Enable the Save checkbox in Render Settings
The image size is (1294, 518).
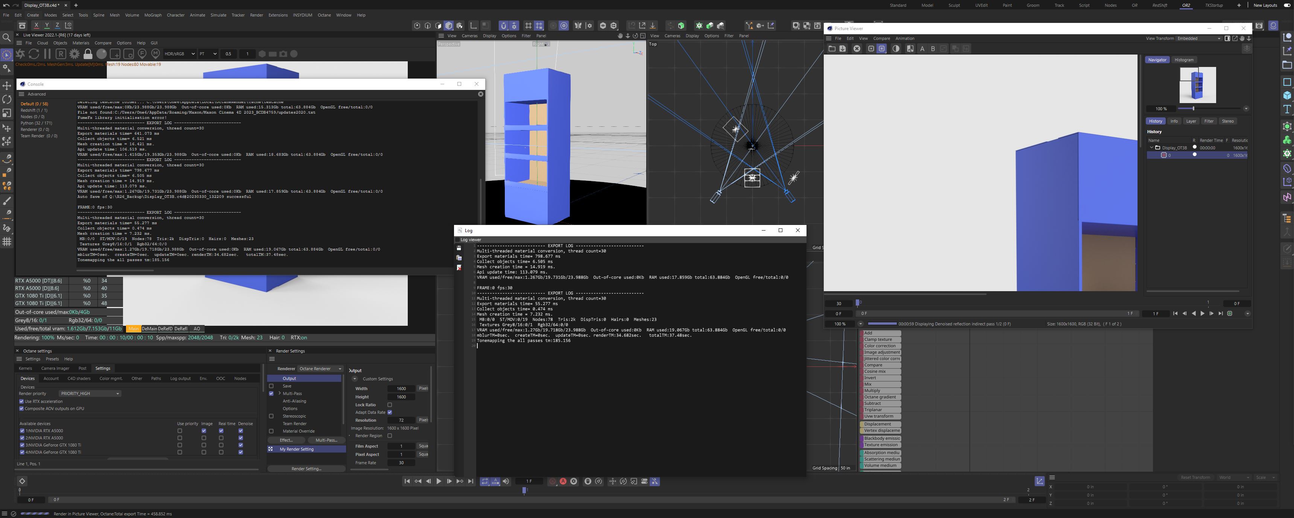coord(271,386)
